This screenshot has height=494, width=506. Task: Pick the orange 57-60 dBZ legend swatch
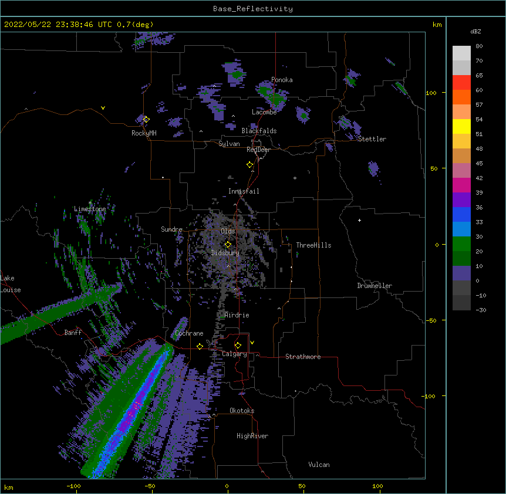461,97
